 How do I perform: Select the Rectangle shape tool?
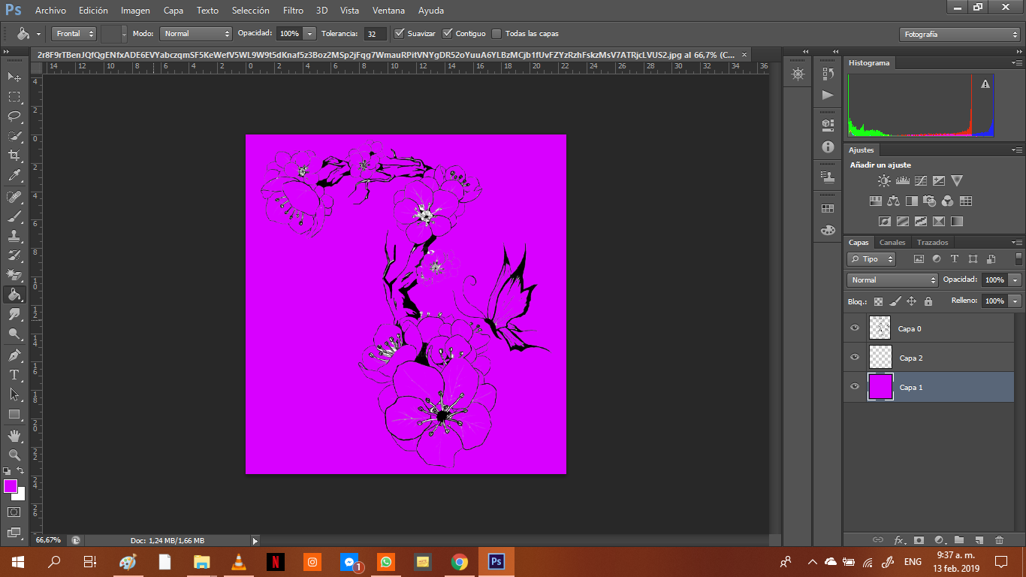(x=14, y=414)
